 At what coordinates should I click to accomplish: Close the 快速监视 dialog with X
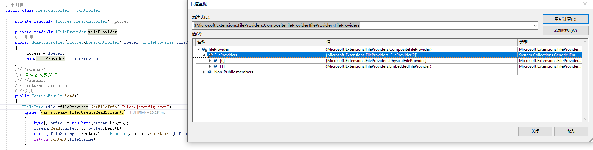tap(585, 4)
